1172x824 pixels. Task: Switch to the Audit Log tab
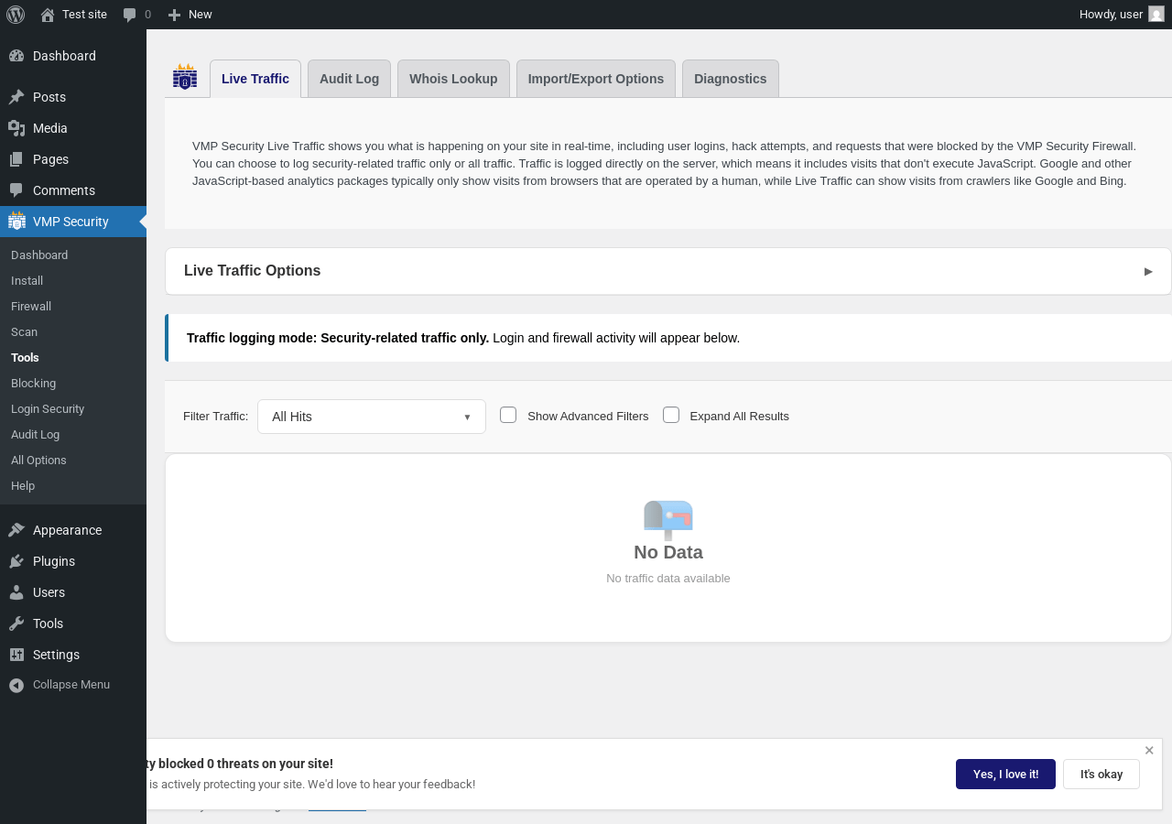click(349, 79)
